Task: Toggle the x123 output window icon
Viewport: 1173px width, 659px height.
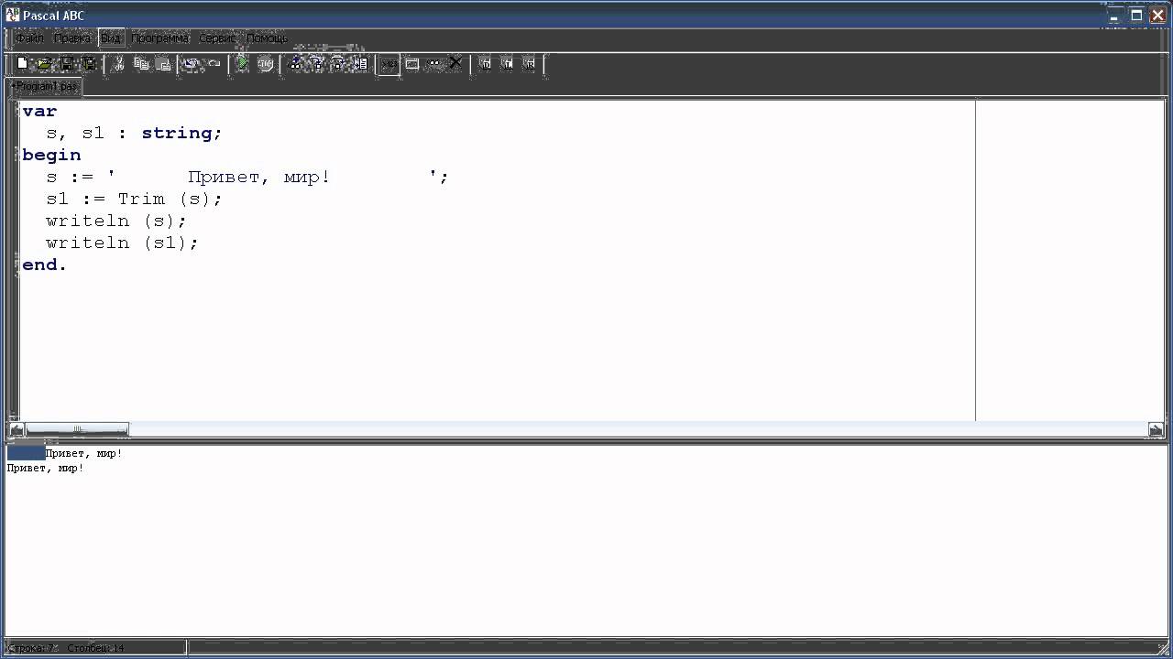Action: (x=389, y=64)
